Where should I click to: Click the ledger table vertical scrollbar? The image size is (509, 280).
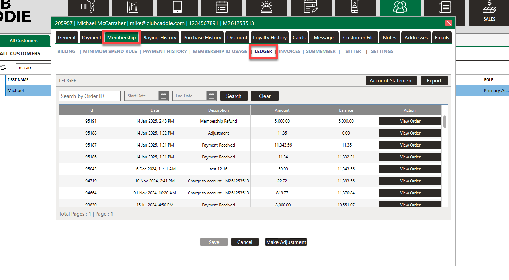(x=445, y=122)
